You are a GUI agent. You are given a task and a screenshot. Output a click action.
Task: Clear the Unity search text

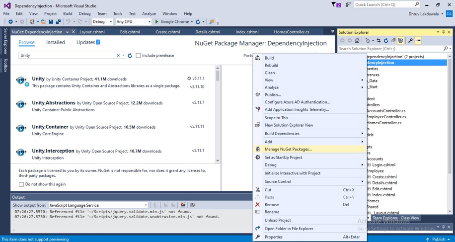pyautogui.click(x=118, y=56)
